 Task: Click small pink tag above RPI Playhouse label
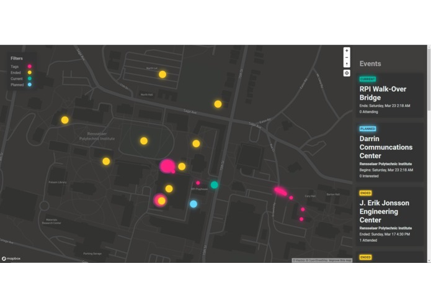tap(198, 183)
